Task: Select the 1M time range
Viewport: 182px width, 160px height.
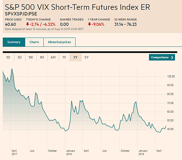Action: [x=42, y=57]
